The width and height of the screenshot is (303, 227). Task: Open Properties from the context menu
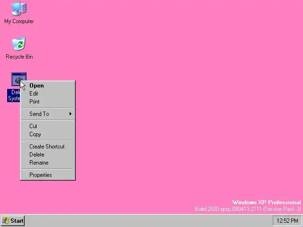[x=48, y=175]
